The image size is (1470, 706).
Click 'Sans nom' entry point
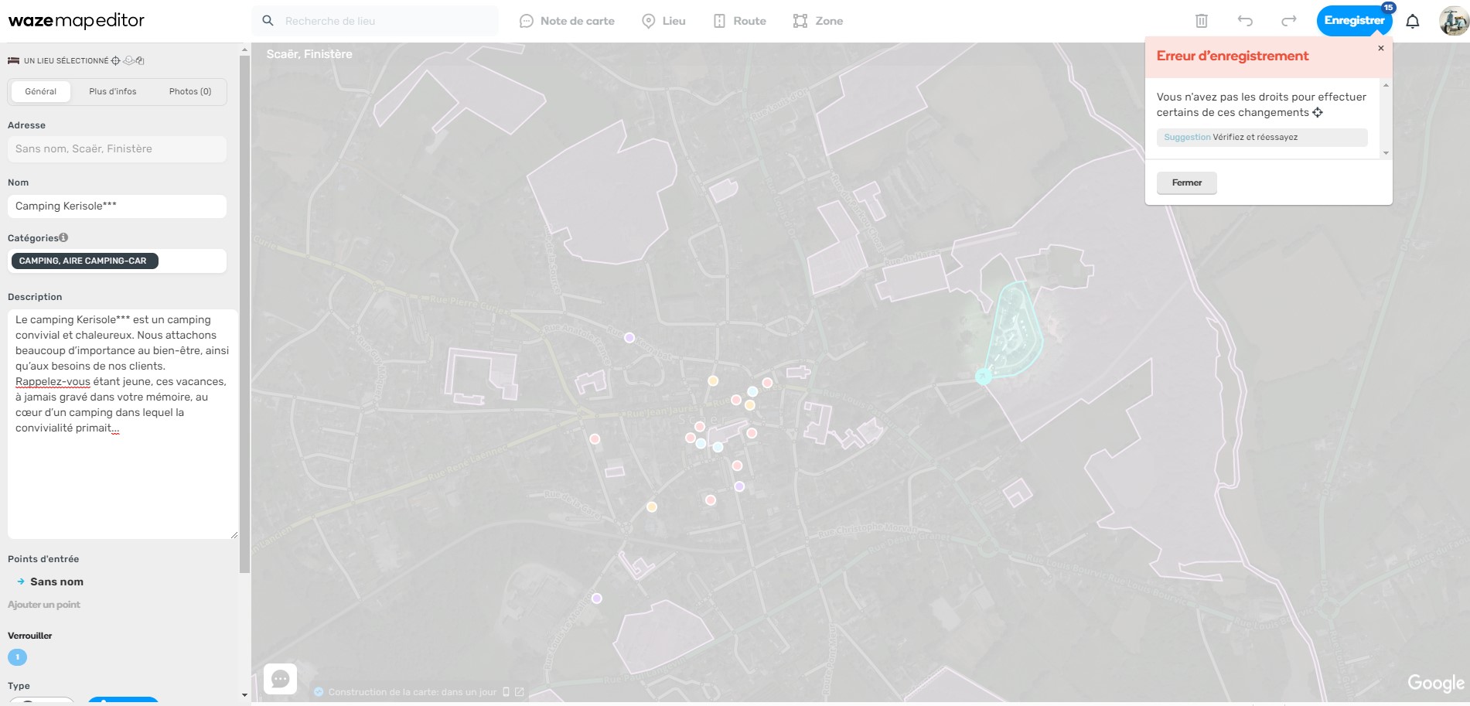56,582
